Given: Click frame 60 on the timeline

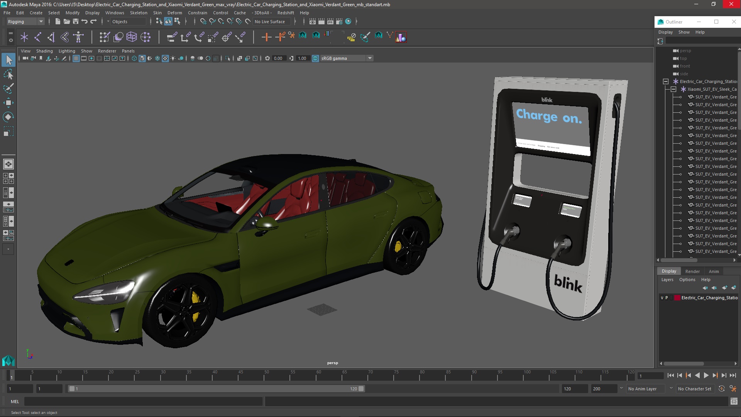Looking at the screenshot, I should [318, 375].
